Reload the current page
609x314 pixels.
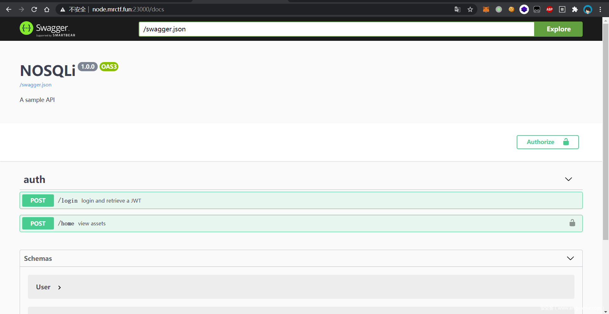click(34, 9)
